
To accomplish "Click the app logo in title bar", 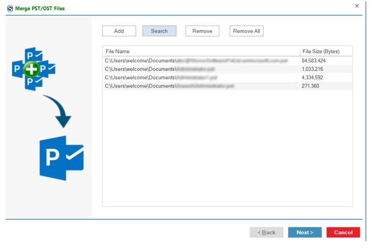I will coord(10,8).
